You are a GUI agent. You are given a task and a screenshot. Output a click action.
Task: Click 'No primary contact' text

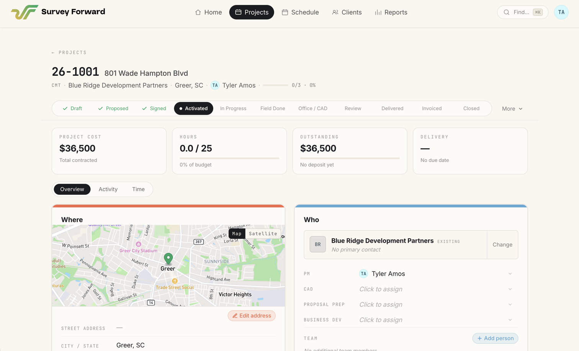point(356,250)
